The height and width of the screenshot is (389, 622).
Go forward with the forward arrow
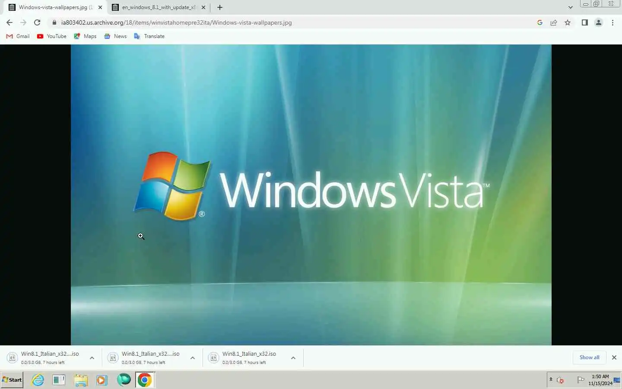23,22
